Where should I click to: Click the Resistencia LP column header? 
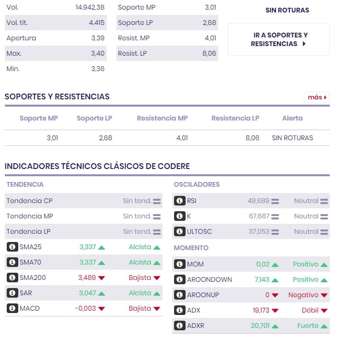[x=235, y=118]
